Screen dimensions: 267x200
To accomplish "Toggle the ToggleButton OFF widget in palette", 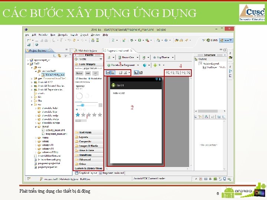I will (95, 73).
